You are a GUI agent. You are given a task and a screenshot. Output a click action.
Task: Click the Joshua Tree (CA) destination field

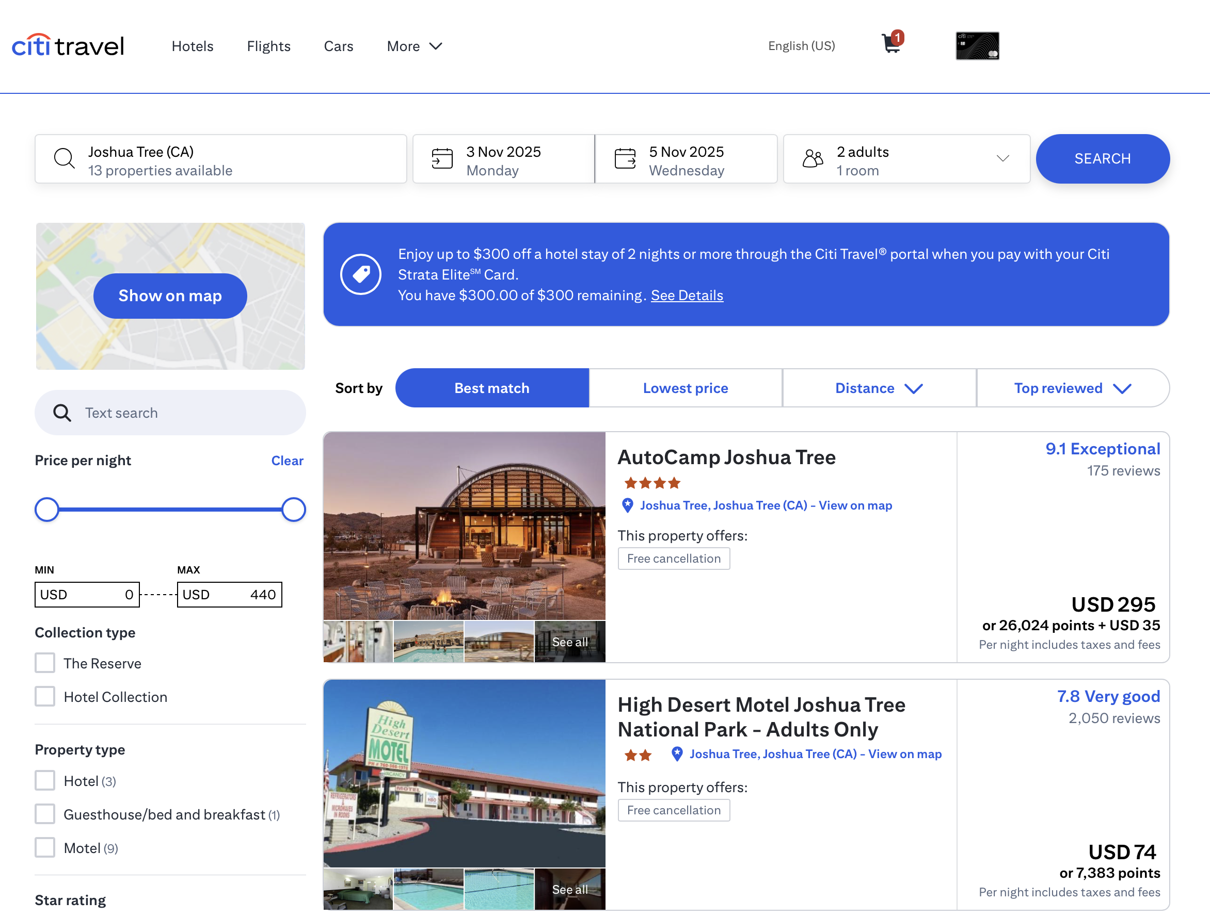pyautogui.click(x=221, y=159)
